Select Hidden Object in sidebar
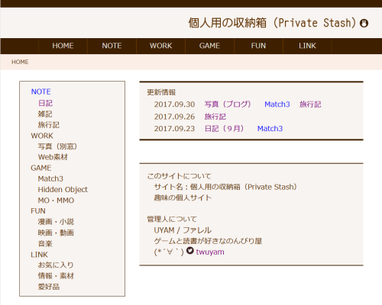 (63, 190)
